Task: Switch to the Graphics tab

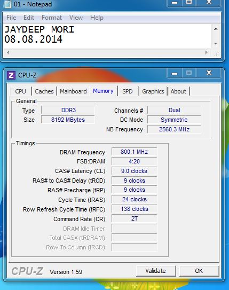Action: click(153, 91)
